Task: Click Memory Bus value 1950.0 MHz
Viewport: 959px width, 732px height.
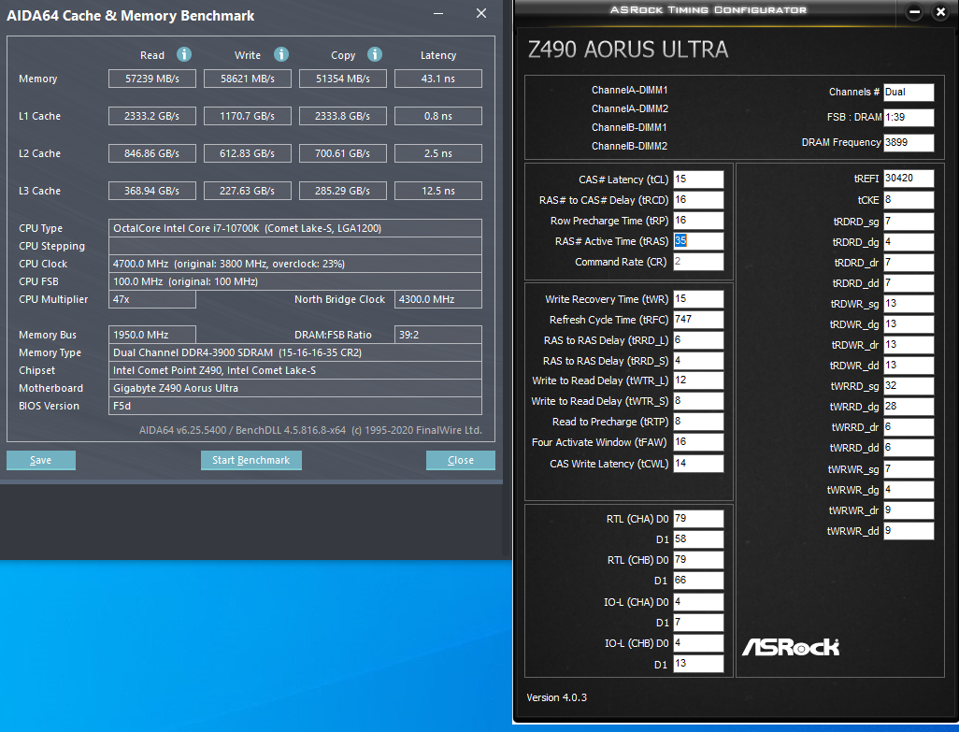Action: point(152,335)
